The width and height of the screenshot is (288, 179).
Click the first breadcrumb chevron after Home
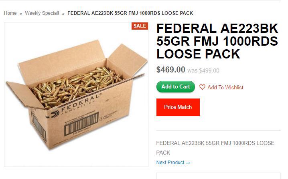click(x=21, y=14)
